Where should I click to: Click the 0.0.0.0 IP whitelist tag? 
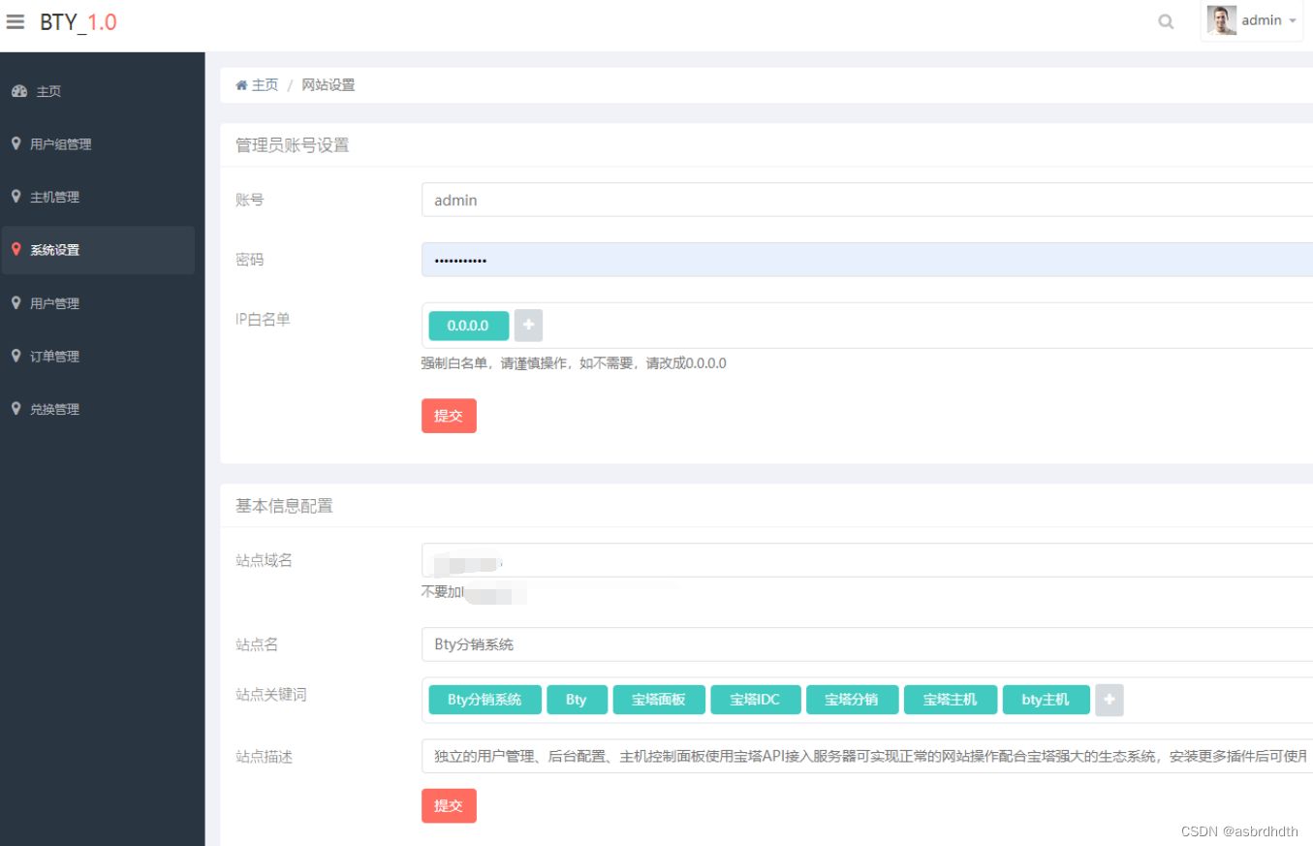click(468, 326)
